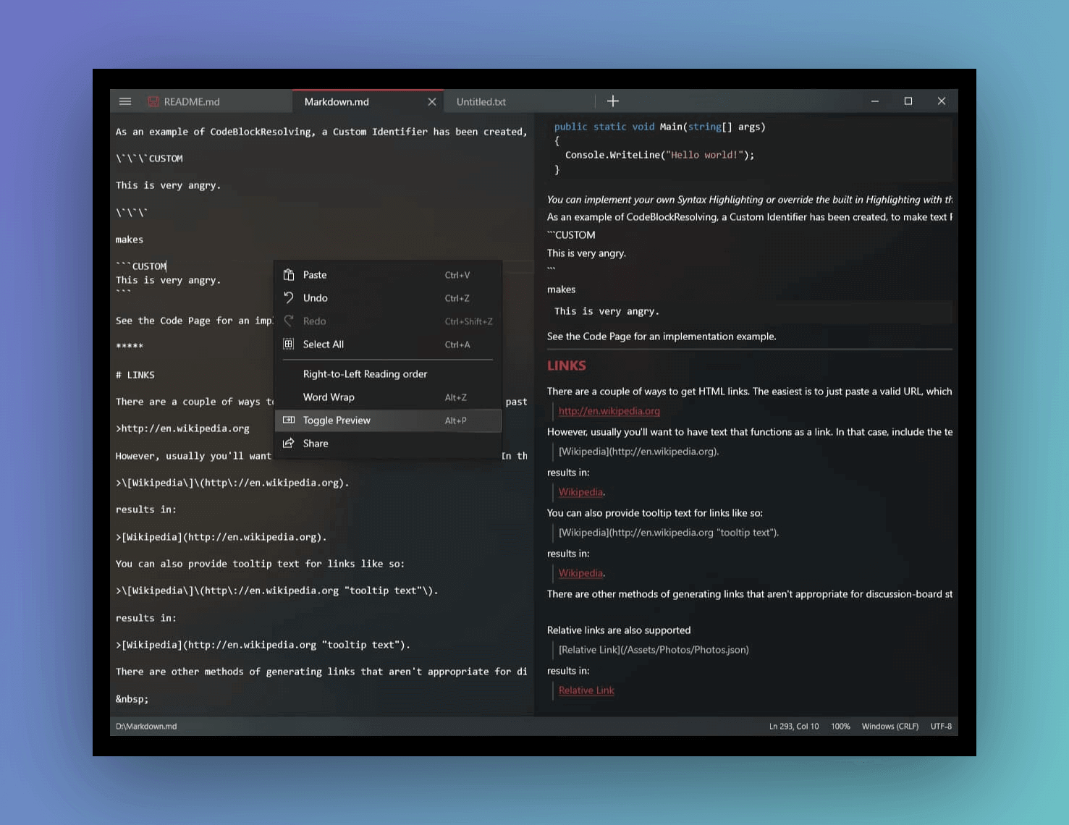Click the '*****' line in editor
The width and height of the screenshot is (1069, 825).
tap(130, 347)
